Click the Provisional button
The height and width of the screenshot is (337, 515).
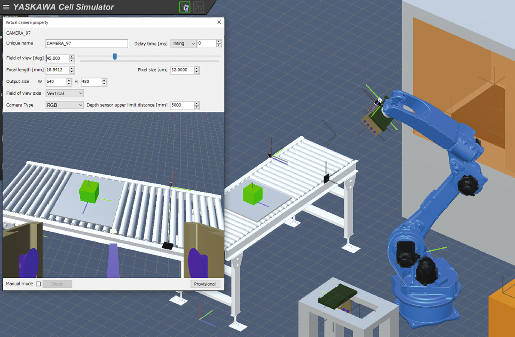coord(206,284)
